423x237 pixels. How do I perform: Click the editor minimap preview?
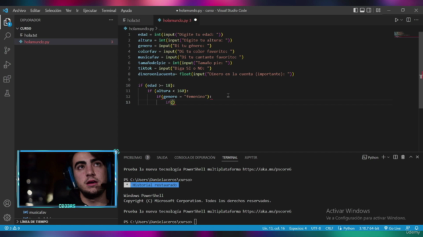[406, 34]
